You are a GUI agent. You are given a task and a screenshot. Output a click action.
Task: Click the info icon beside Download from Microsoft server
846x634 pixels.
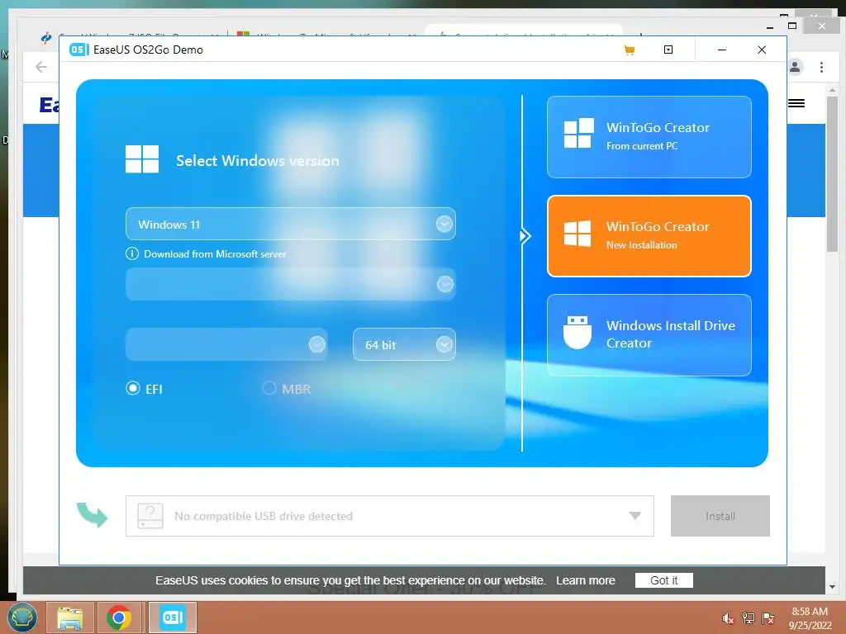pos(132,254)
